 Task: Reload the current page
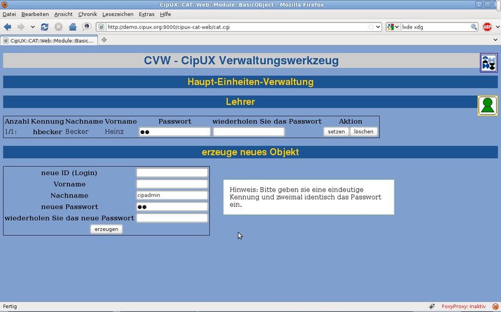(44, 27)
